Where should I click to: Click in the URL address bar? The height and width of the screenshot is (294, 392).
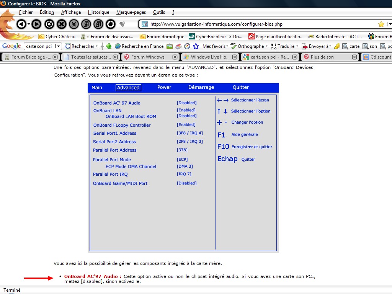260,24
